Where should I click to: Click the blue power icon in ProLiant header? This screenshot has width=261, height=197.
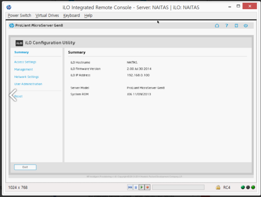click(246, 26)
